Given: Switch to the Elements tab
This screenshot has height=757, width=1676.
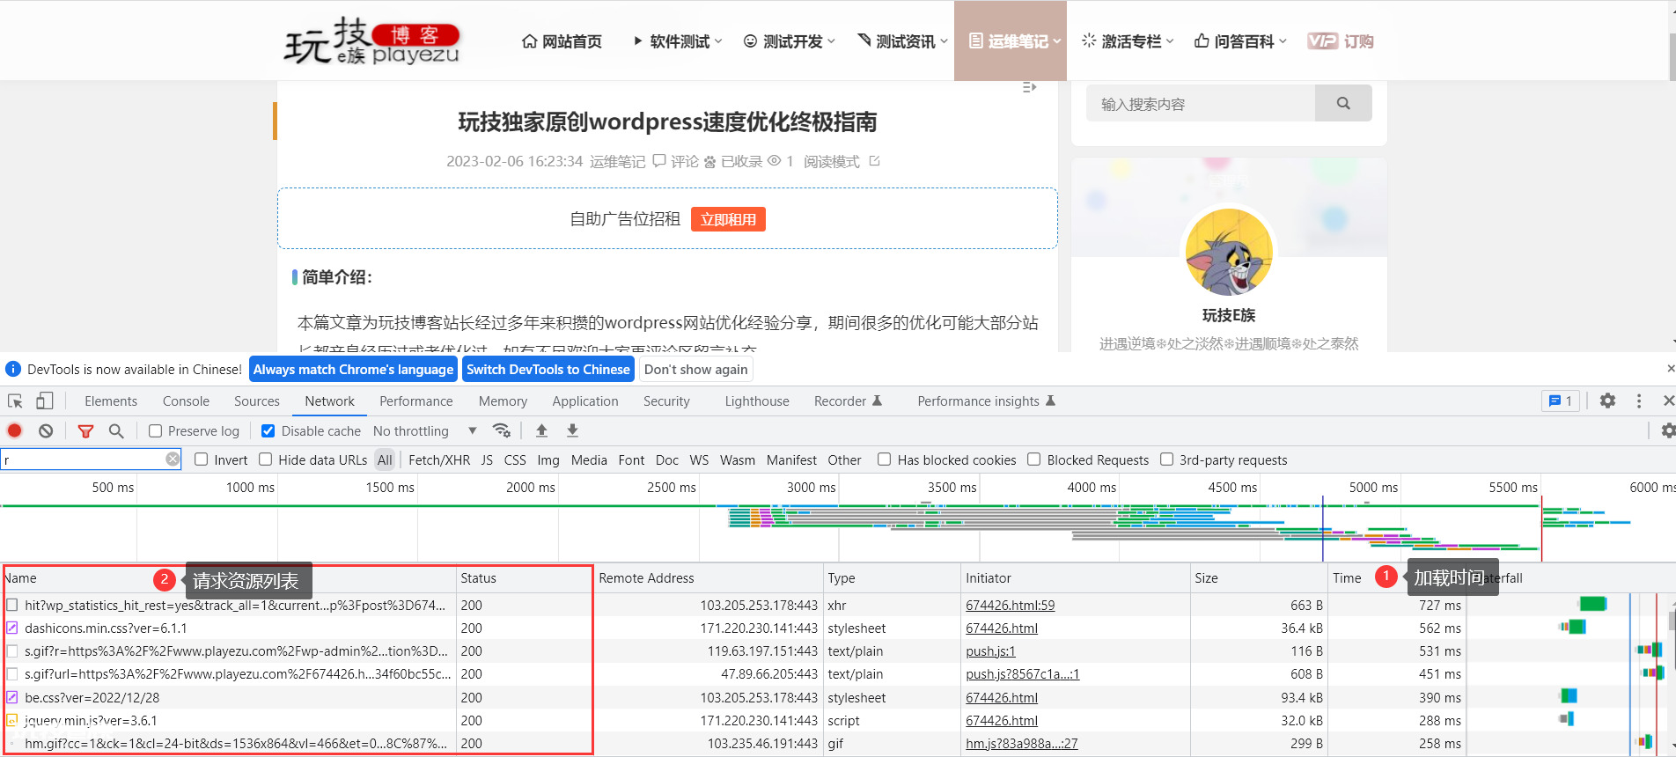Looking at the screenshot, I should pos(111,401).
